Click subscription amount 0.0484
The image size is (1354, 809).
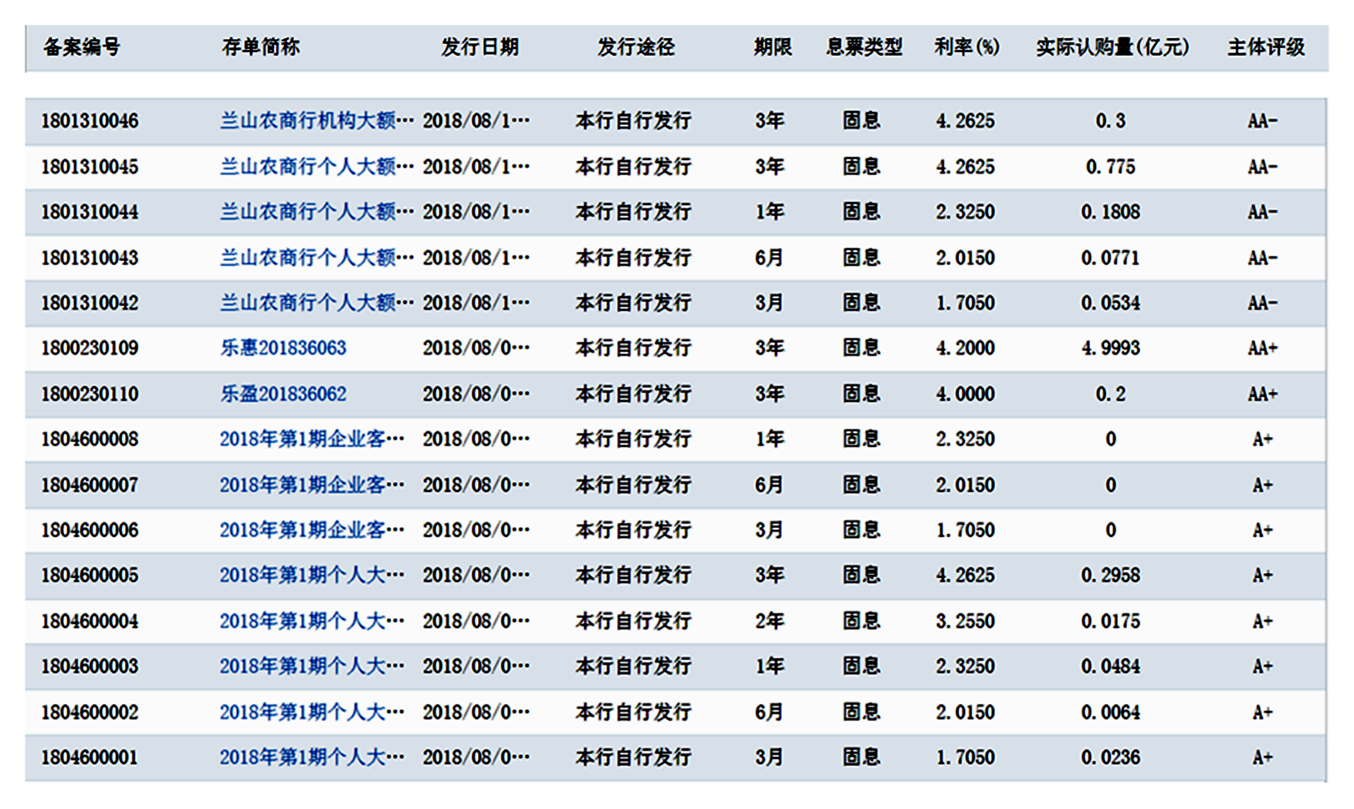pyautogui.click(x=1111, y=667)
